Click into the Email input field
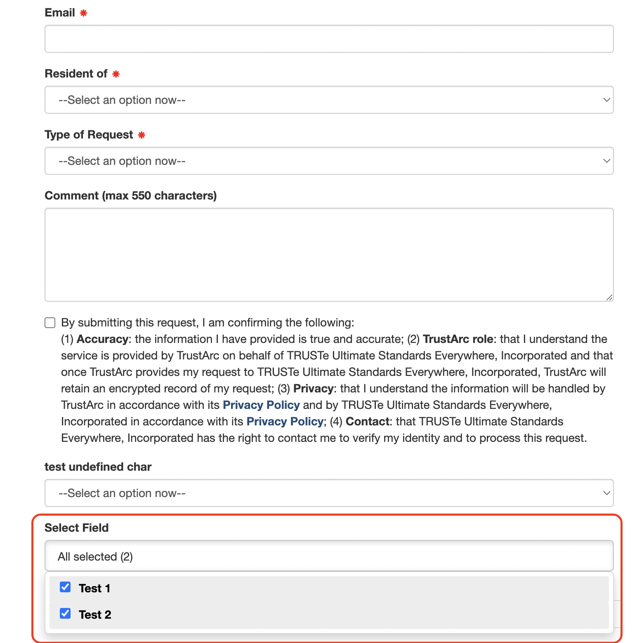 coord(329,39)
